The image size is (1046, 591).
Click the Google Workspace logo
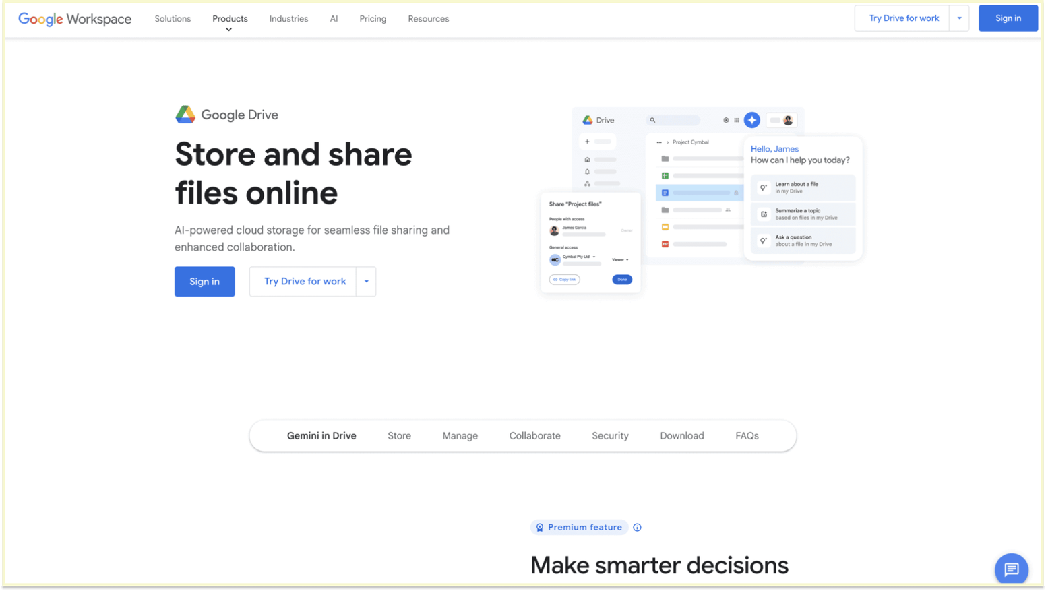tap(75, 19)
